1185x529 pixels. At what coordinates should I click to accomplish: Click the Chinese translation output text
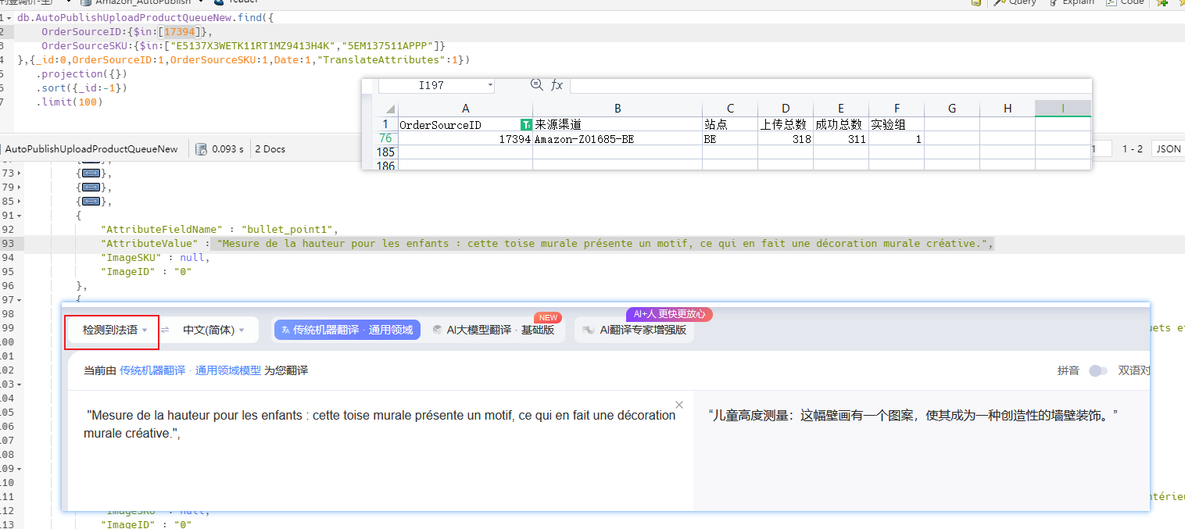913,415
